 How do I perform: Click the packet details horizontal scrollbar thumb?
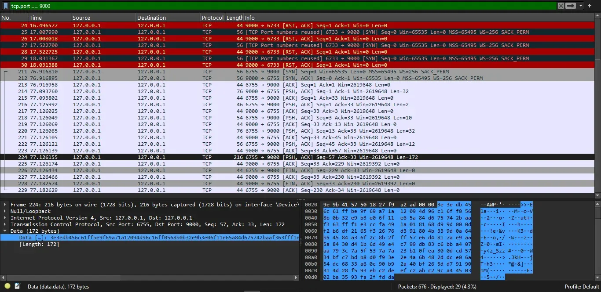coord(63,278)
